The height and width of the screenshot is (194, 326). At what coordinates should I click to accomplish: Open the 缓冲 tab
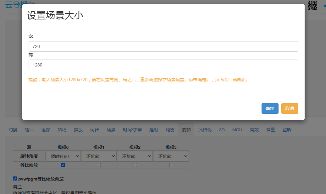[29, 130]
